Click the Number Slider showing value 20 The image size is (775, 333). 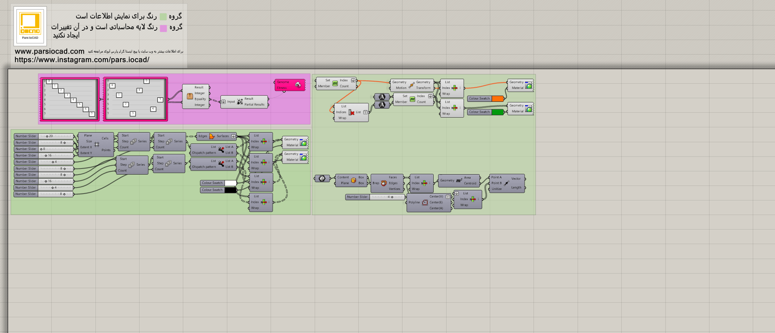[x=44, y=136]
